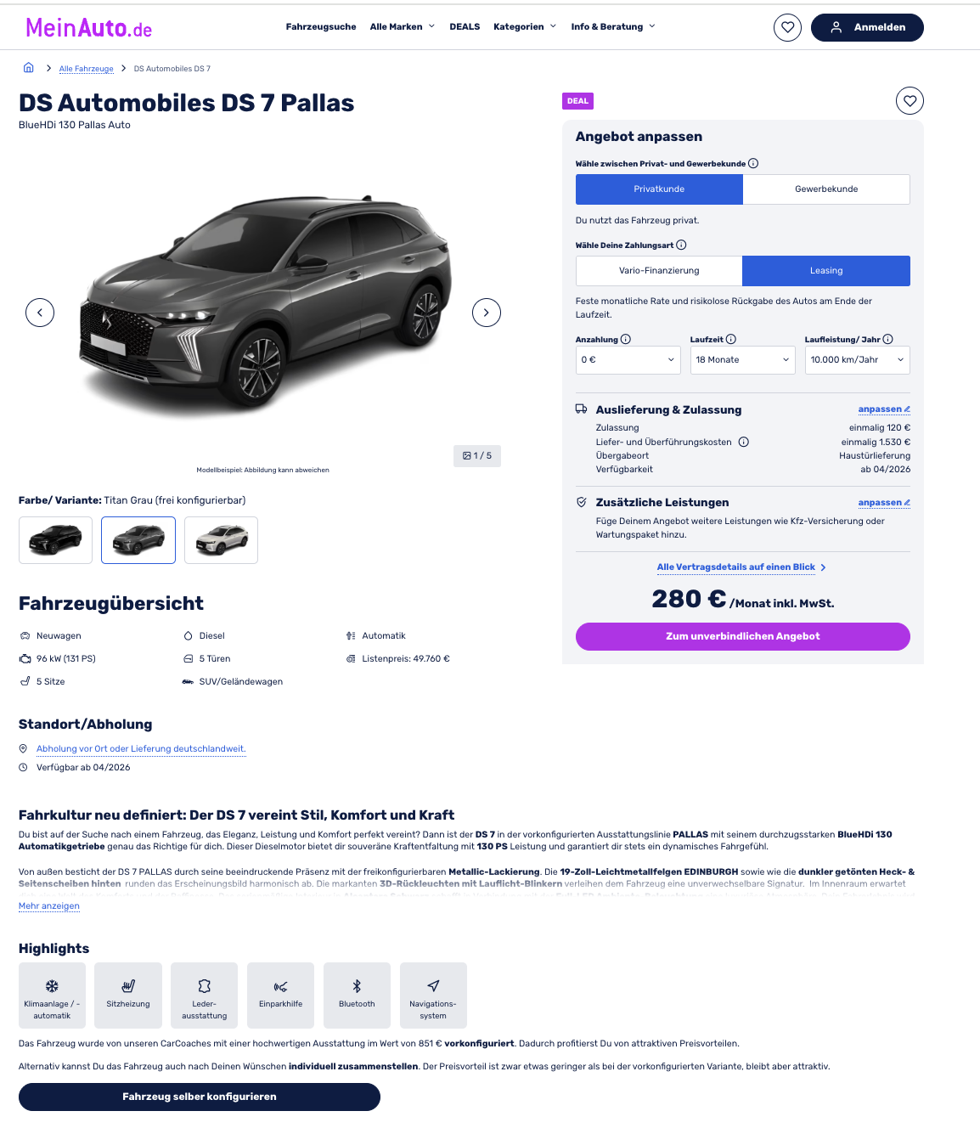Open Laufzeit 18 Monate dropdown
The width and height of the screenshot is (980, 1128).
pos(743,360)
